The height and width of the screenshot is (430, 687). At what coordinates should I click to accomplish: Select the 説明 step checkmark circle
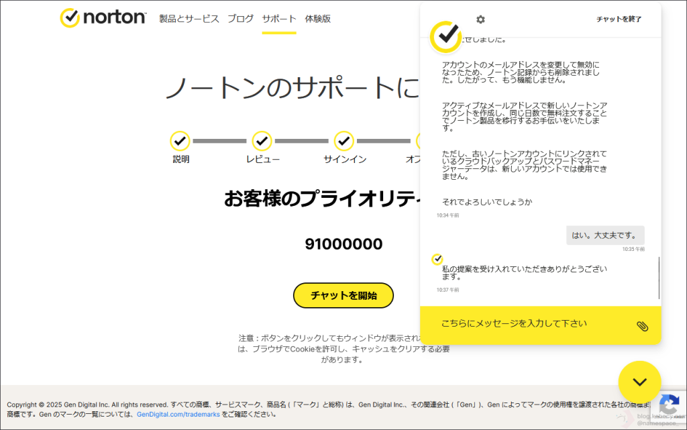tap(180, 141)
